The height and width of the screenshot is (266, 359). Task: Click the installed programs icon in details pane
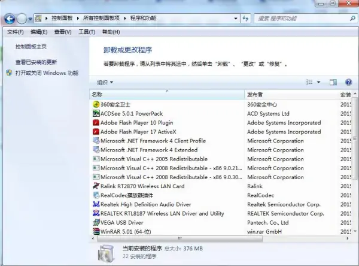[x=106, y=253]
